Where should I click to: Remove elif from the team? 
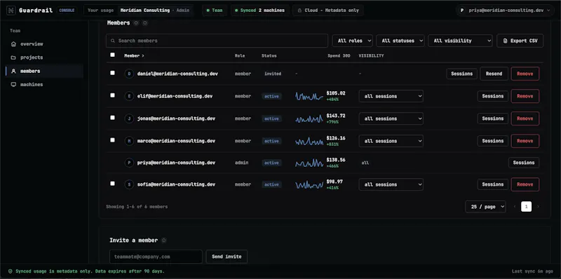525,96
